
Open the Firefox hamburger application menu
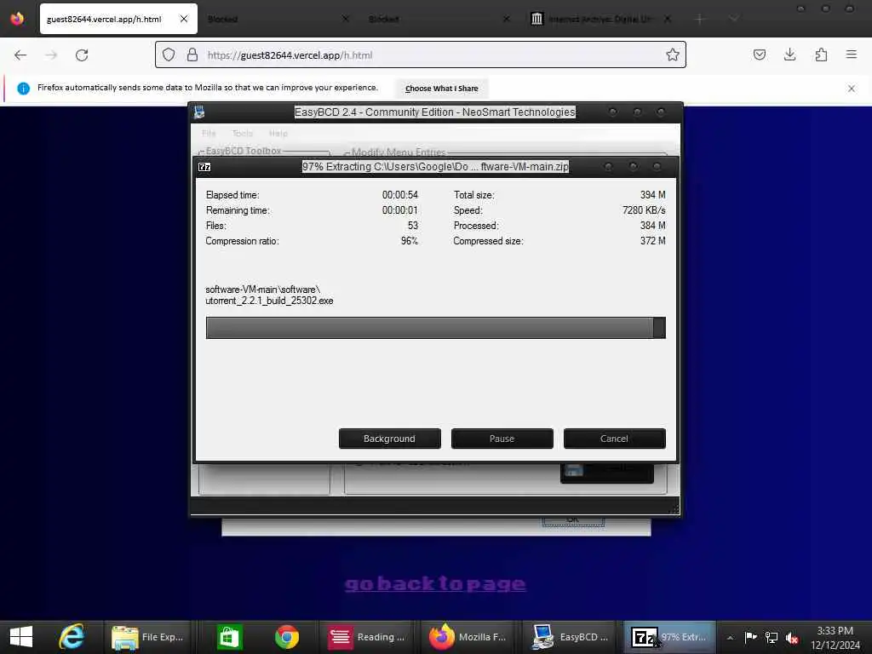pyautogui.click(x=851, y=54)
